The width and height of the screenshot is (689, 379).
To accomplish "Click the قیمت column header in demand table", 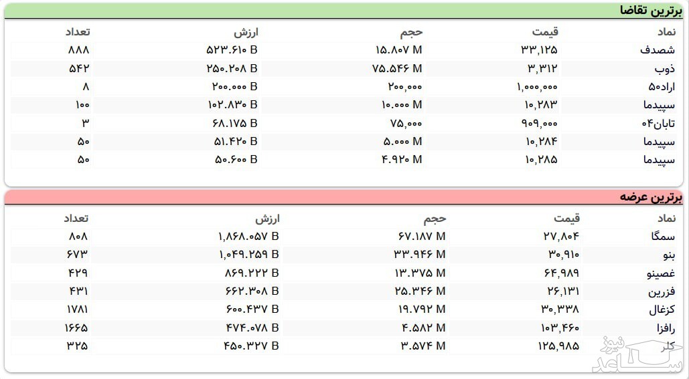I will pos(546,31).
